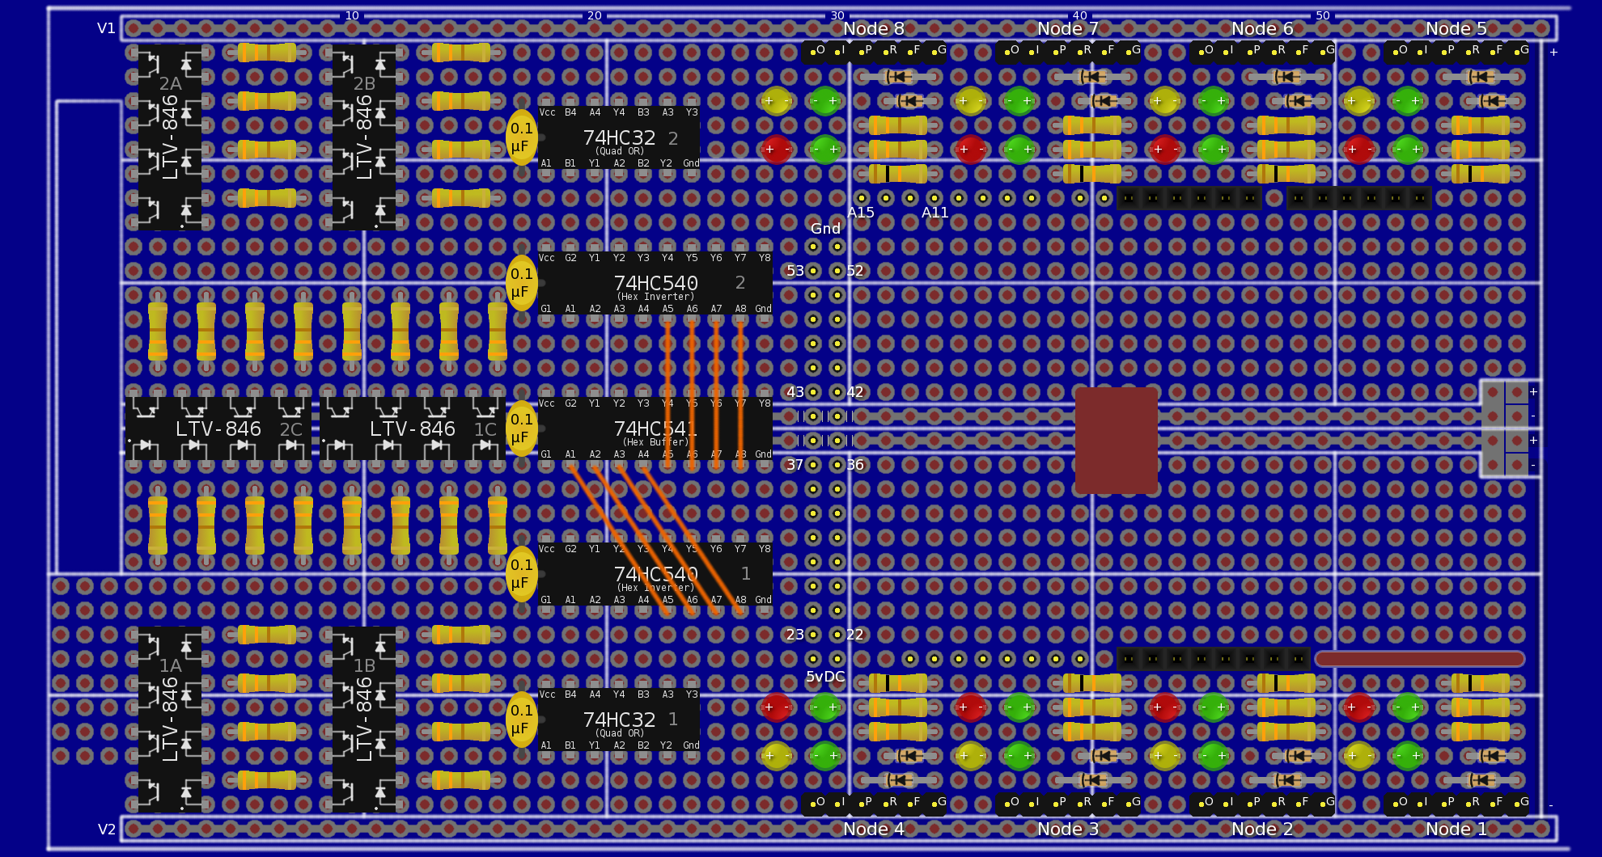The image size is (1602, 857).
Task: Click the A11 pin label
Action: click(934, 213)
